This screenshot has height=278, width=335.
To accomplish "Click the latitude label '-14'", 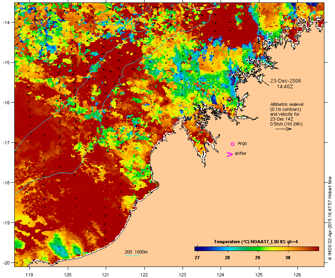I will click(x=6, y=22).
